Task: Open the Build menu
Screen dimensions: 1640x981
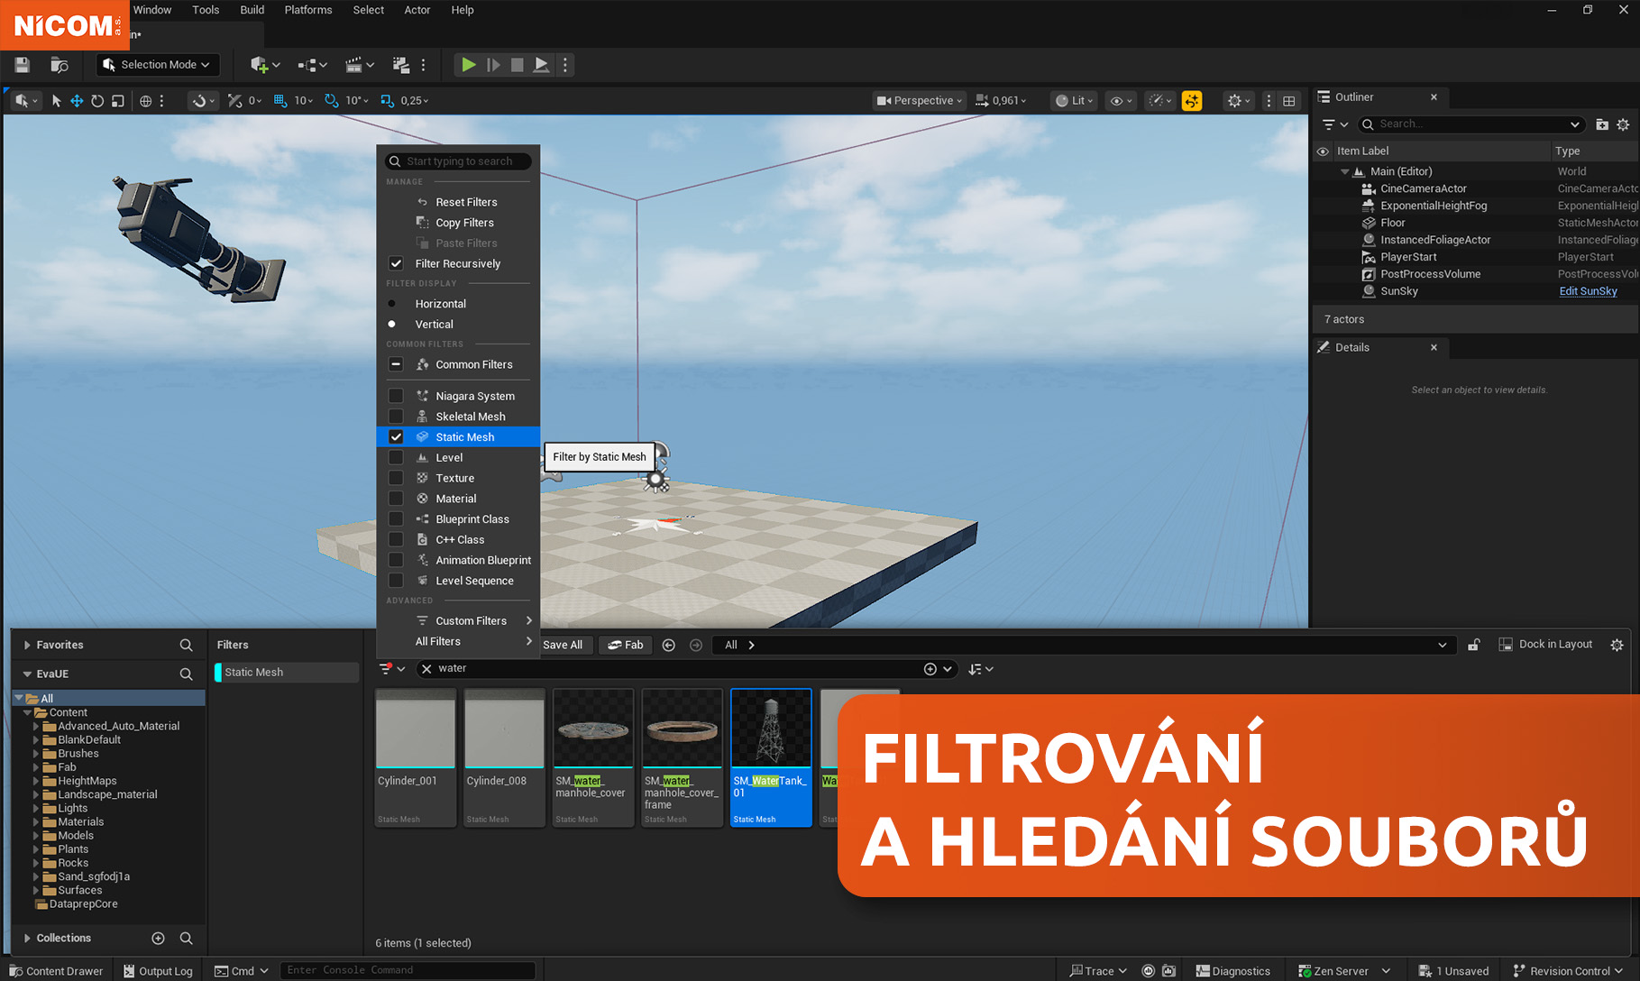Action: point(252,10)
